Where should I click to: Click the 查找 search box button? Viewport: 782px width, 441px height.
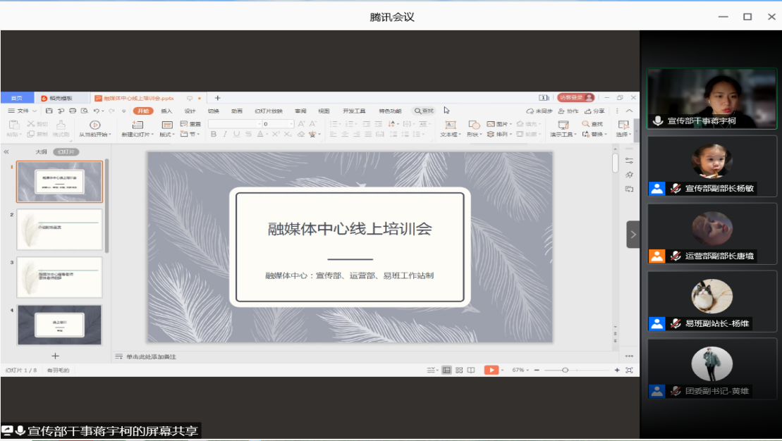coord(424,111)
